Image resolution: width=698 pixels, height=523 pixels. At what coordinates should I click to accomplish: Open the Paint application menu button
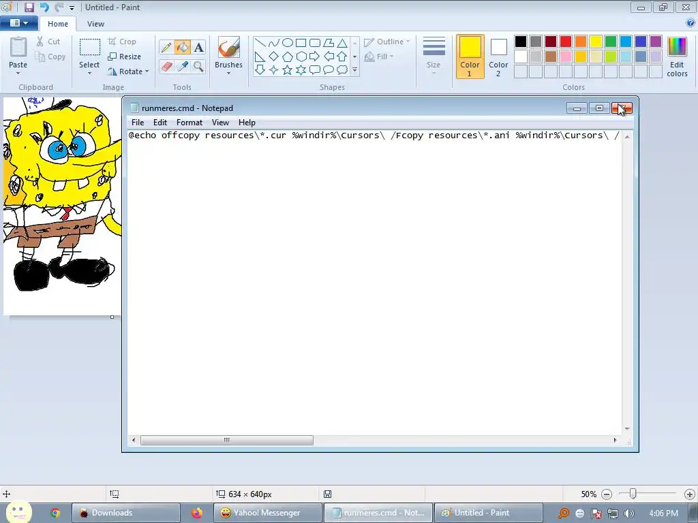[18, 23]
